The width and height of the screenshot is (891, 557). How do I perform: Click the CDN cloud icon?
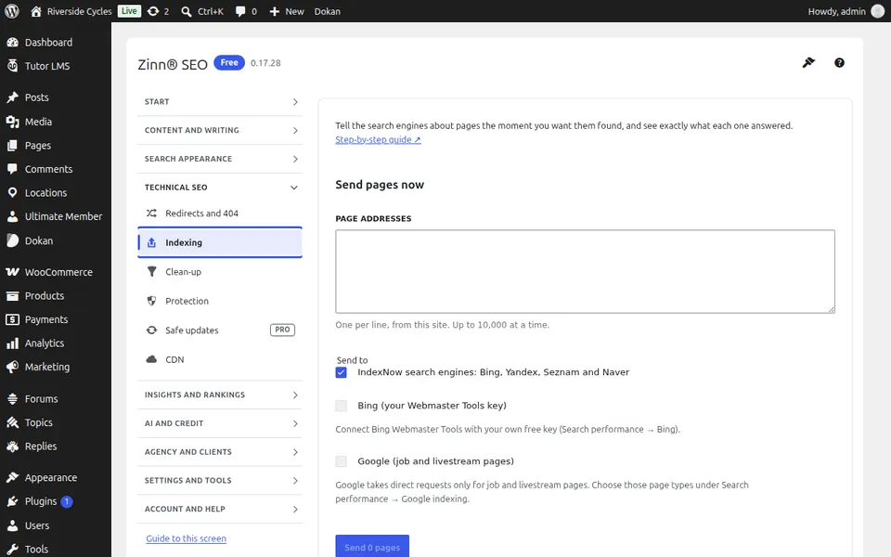(151, 359)
